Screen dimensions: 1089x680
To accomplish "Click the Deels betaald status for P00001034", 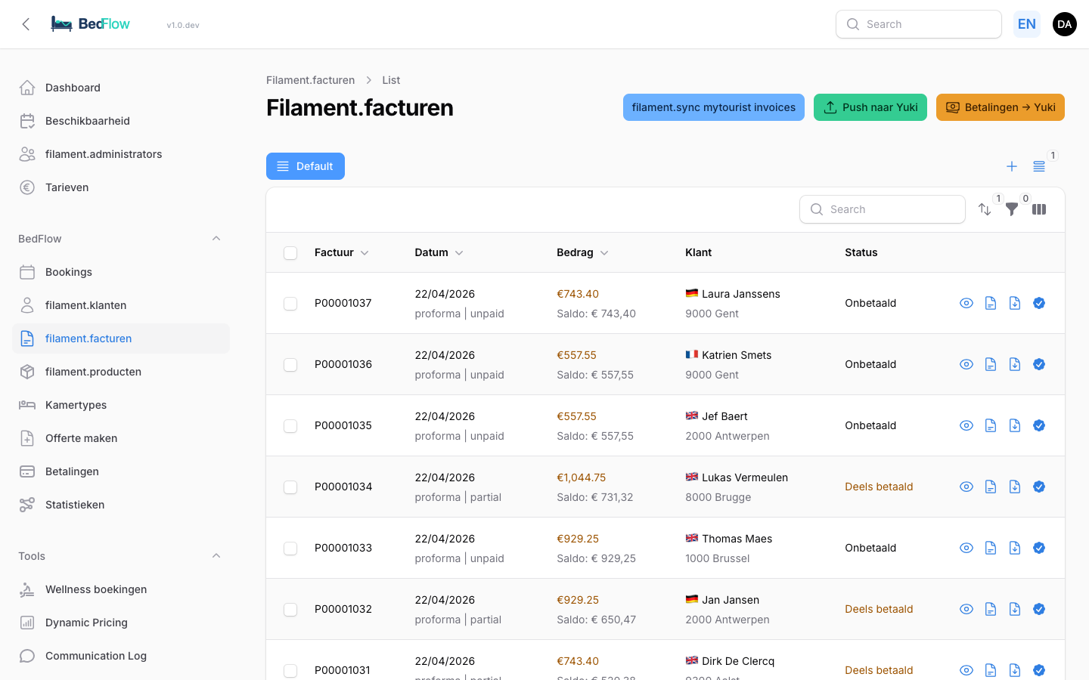I will point(879,487).
